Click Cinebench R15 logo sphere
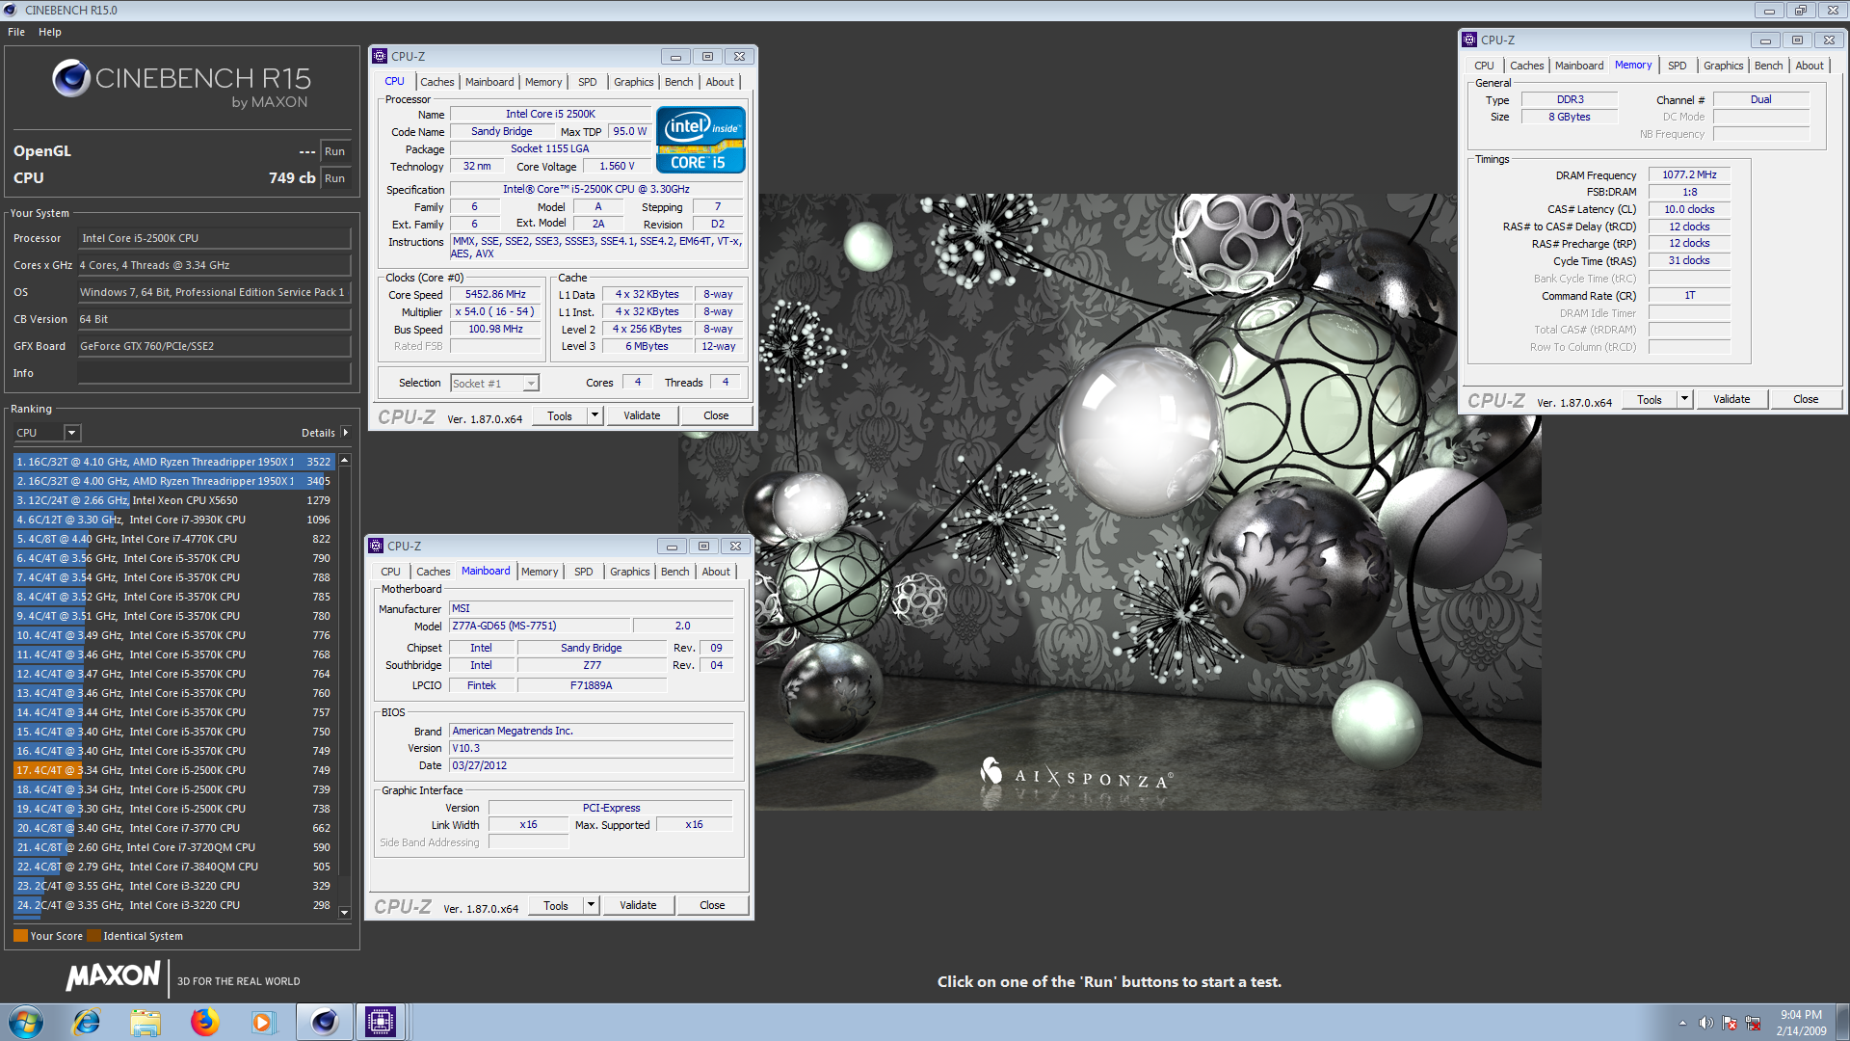 (x=71, y=78)
